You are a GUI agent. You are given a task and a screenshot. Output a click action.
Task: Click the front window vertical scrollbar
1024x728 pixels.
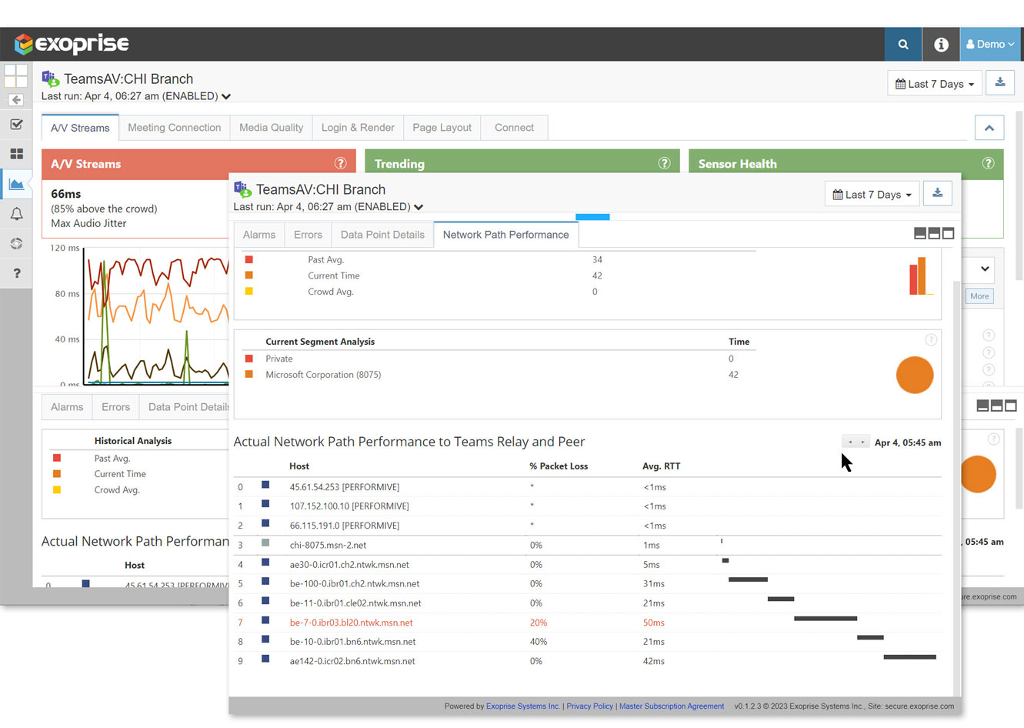coord(957,489)
